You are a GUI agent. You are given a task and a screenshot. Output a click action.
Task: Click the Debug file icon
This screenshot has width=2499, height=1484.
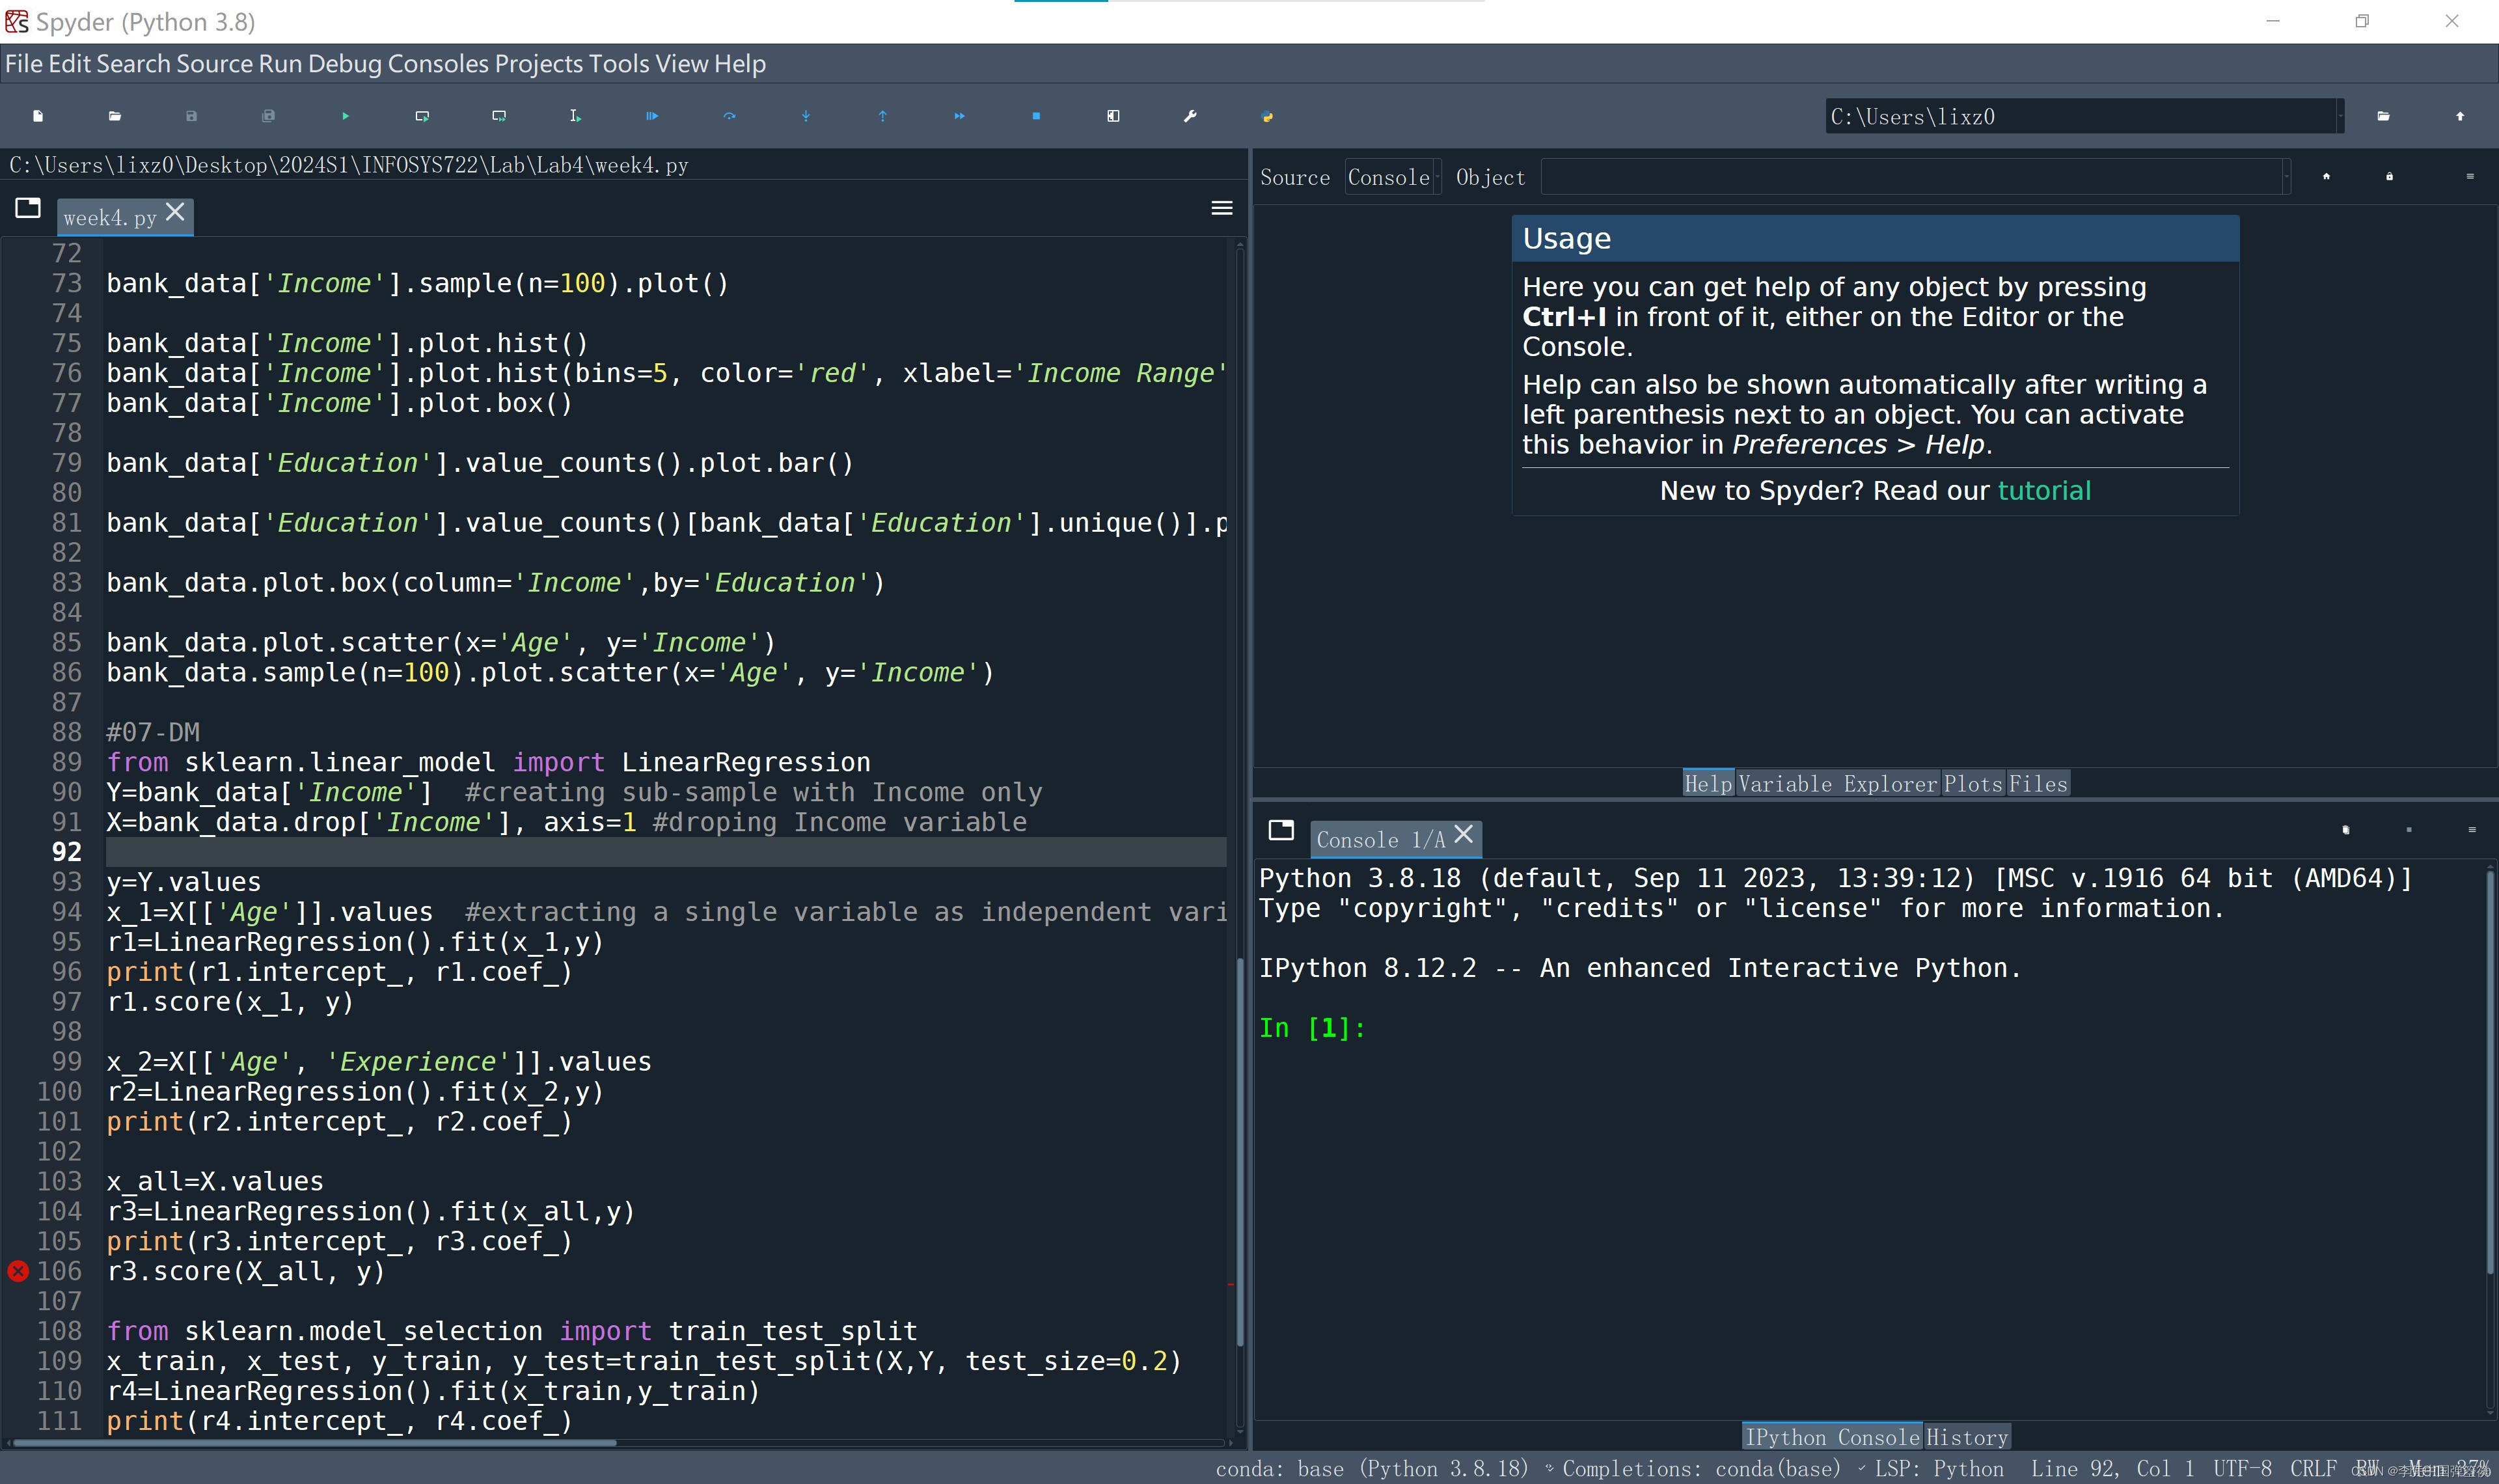(x=651, y=116)
